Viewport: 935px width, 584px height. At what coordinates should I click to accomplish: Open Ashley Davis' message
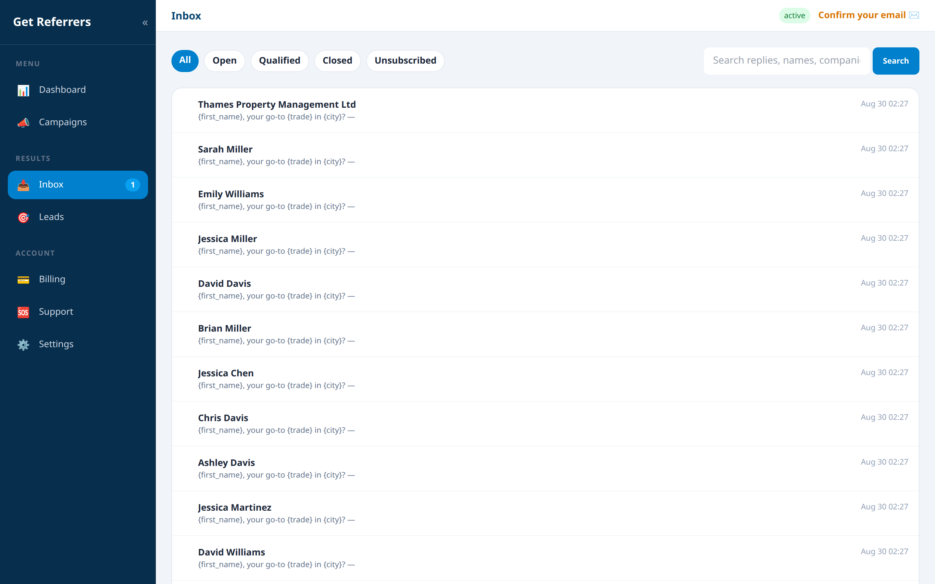click(545, 469)
